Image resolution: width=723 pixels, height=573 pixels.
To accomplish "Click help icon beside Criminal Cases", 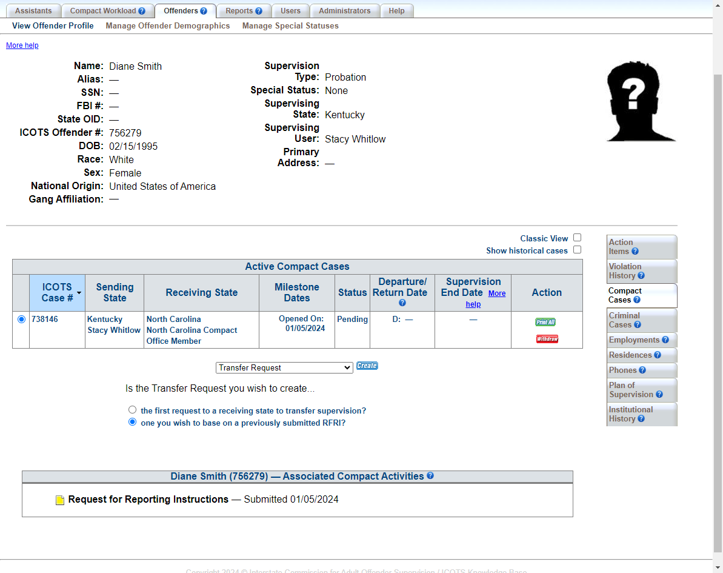I will pyautogui.click(x=637, y=325).
